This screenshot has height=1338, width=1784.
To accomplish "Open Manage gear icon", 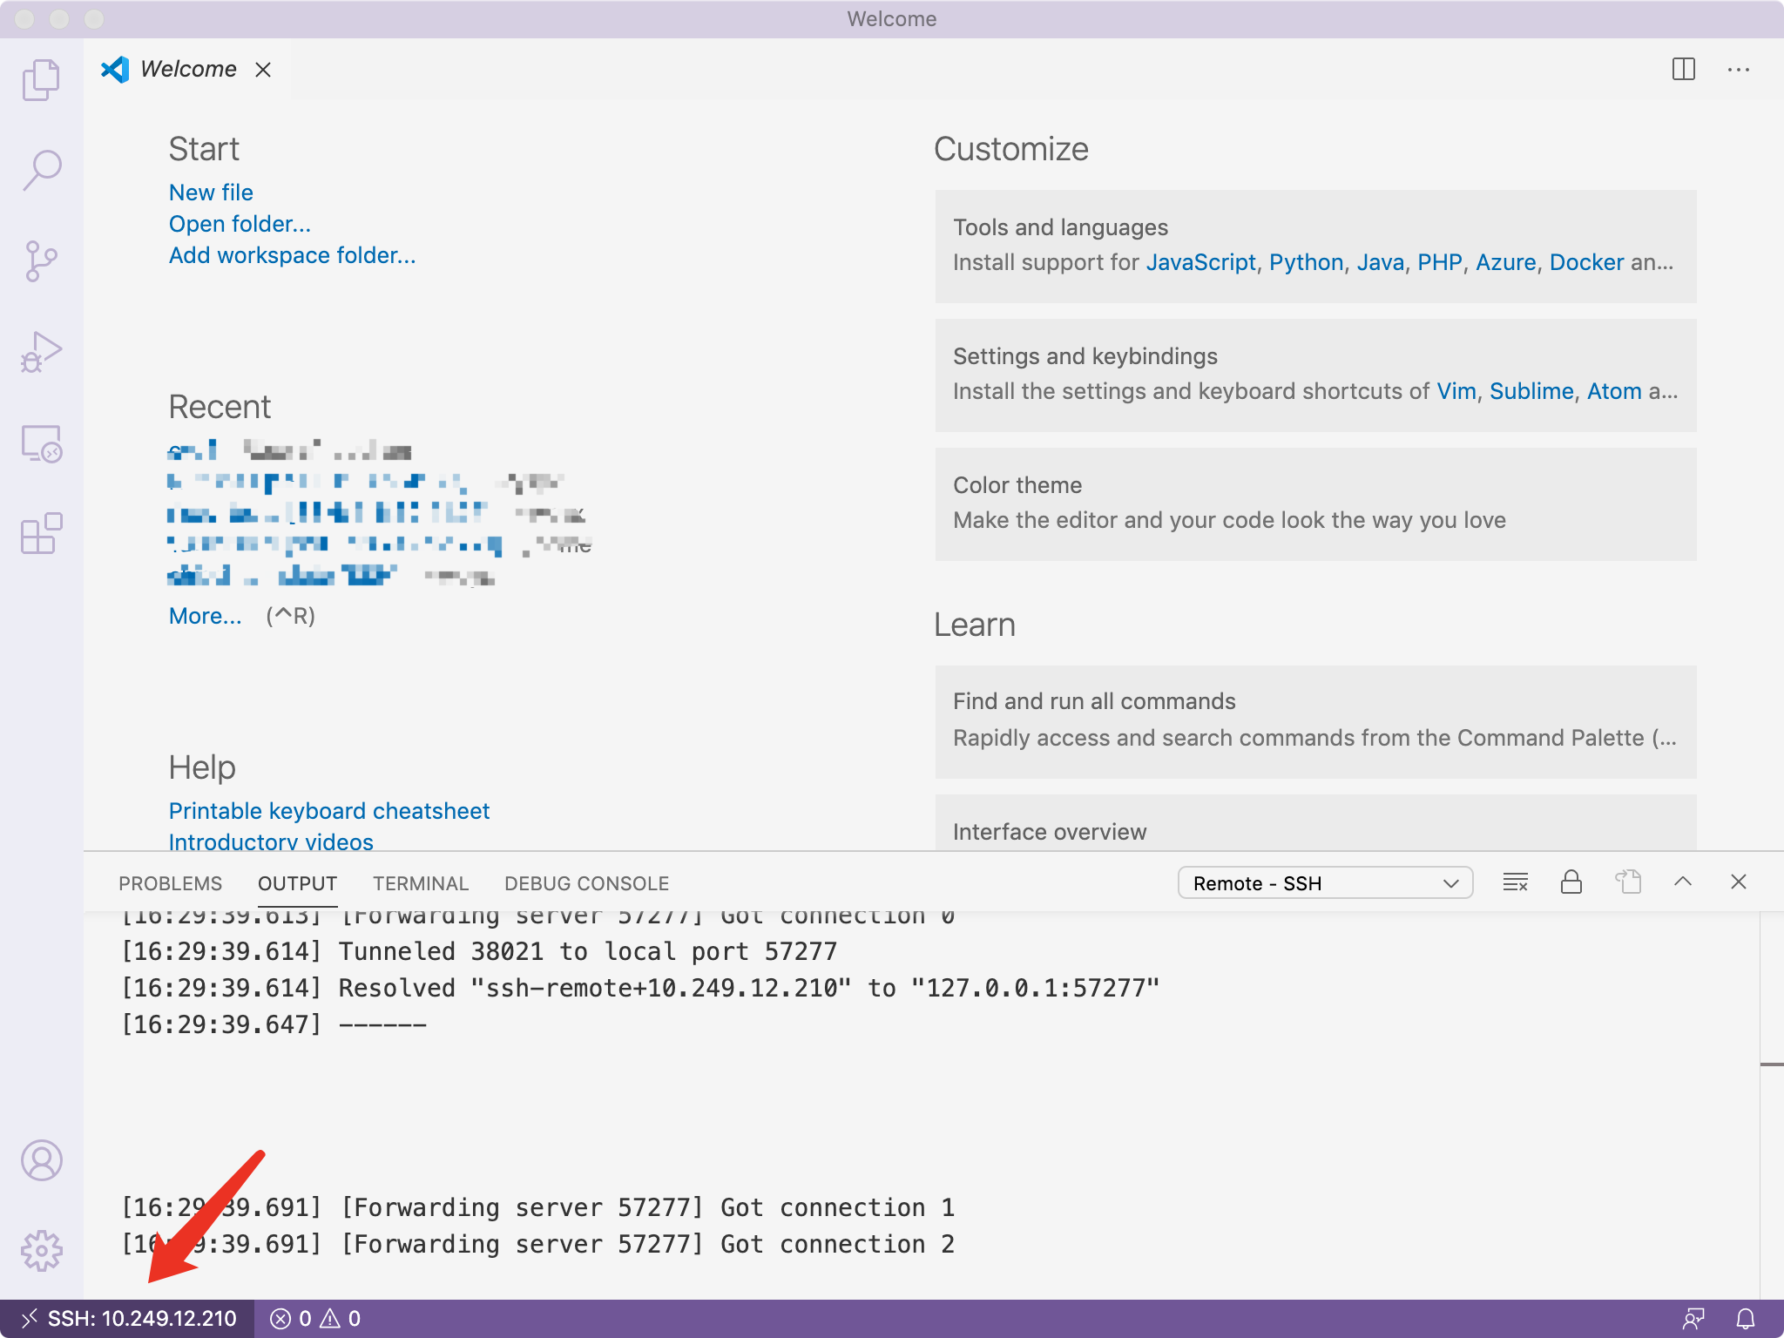I will 41,1251.
